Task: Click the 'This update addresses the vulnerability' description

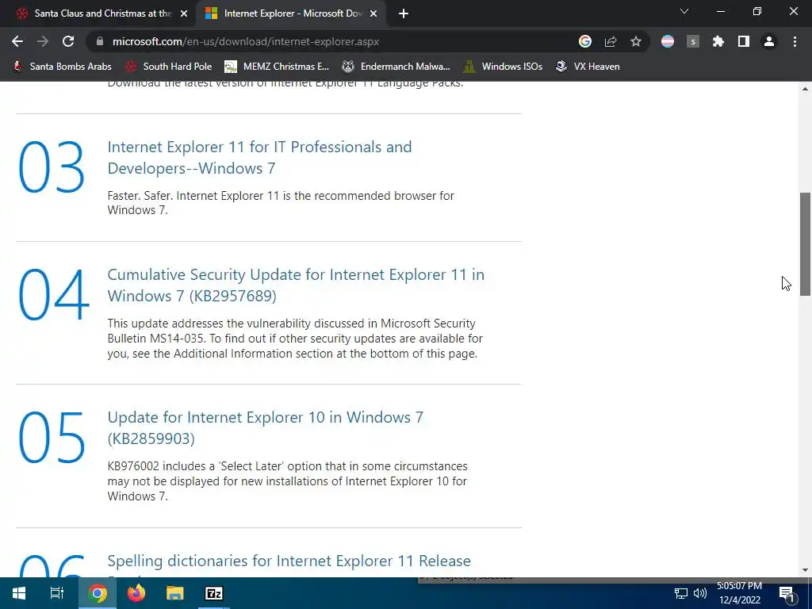Action: (x=295, y=338)
